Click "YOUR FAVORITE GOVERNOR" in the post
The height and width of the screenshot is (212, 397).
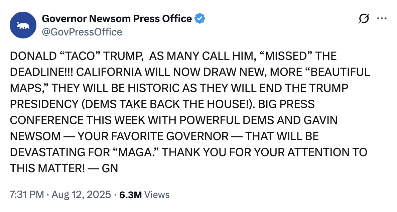153,136
